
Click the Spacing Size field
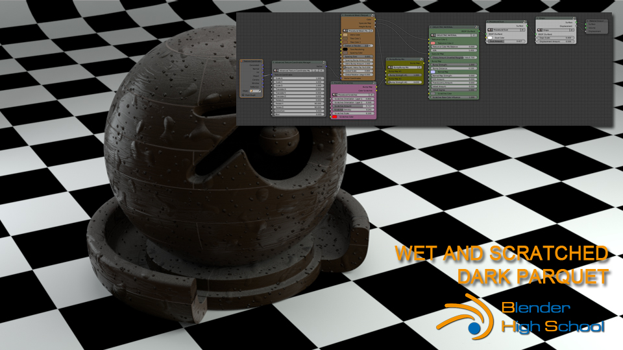click(358, 56)
